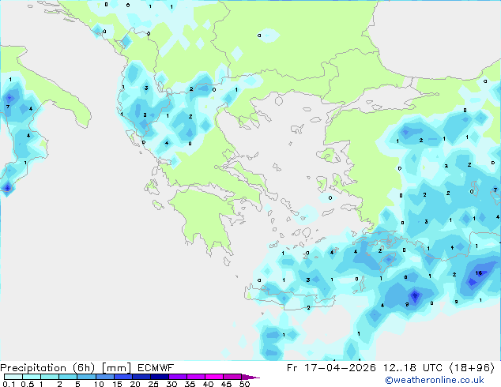Screen dimensions: 501x387
Task: Click the 0.1–0.5 mm legend color box
Action: [13, 377]
